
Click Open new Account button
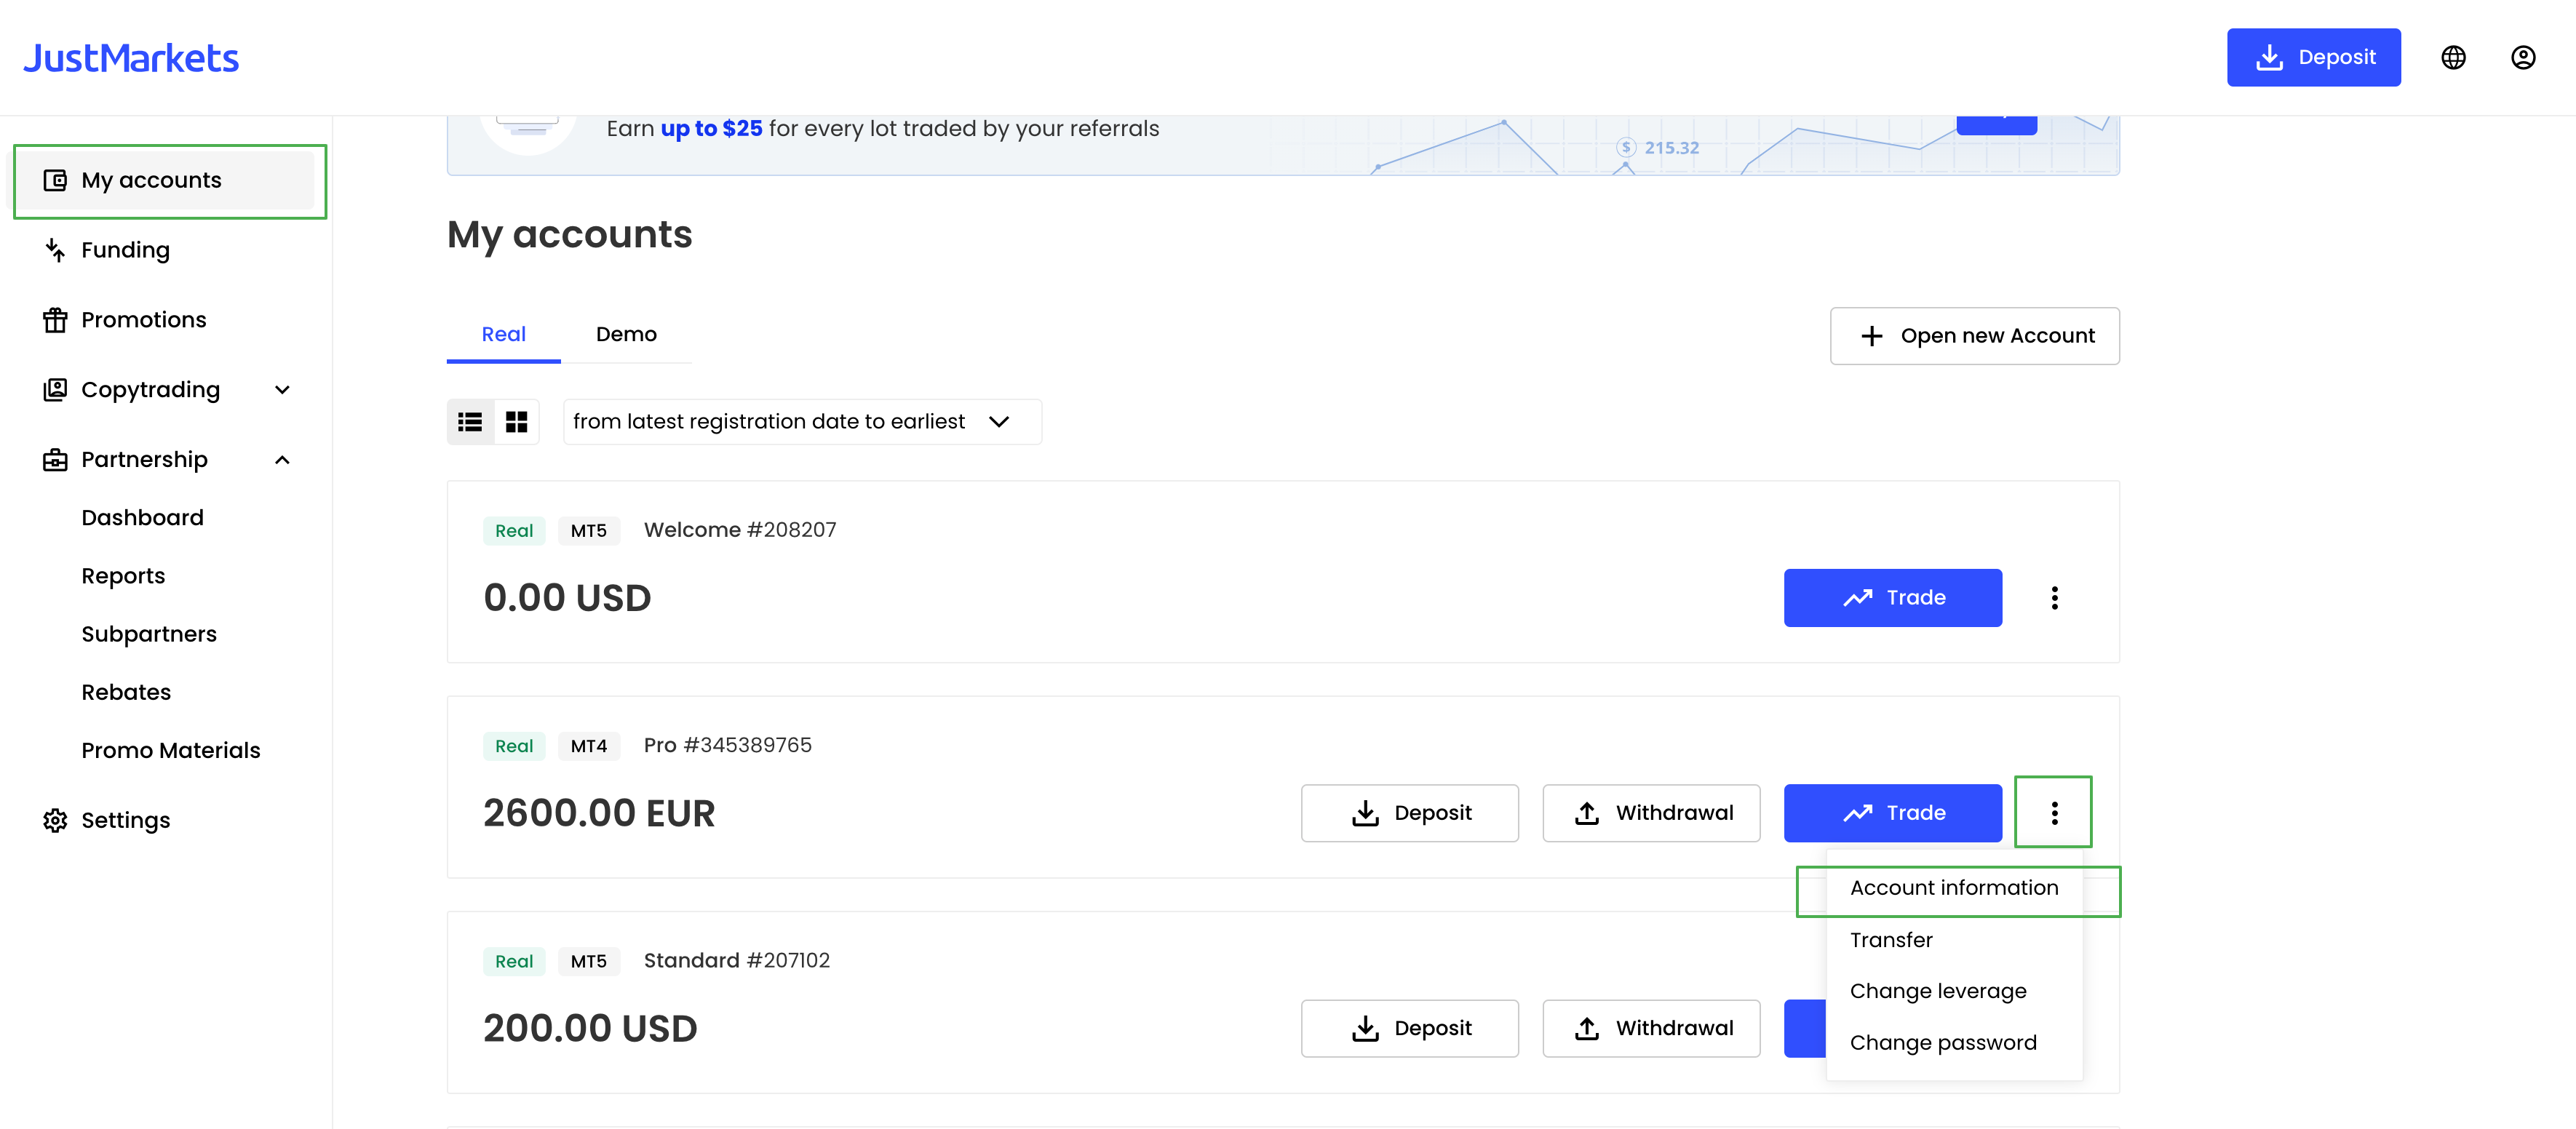[x=1974, y=336]
